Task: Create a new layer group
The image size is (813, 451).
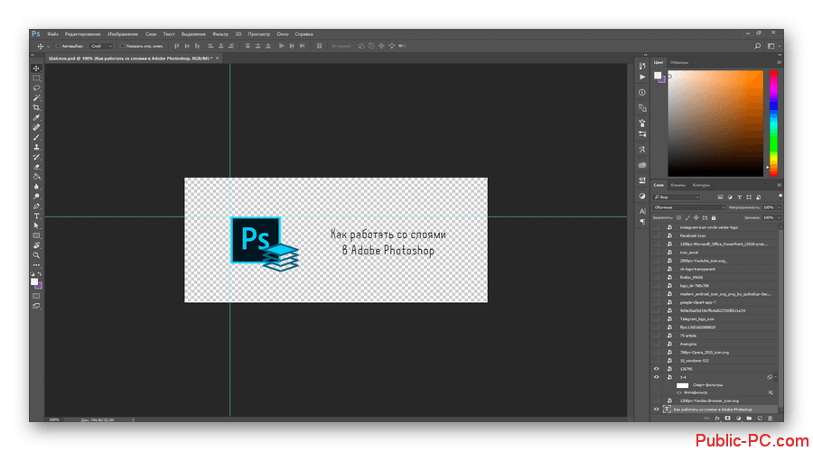Action: [x=749, y=419]
